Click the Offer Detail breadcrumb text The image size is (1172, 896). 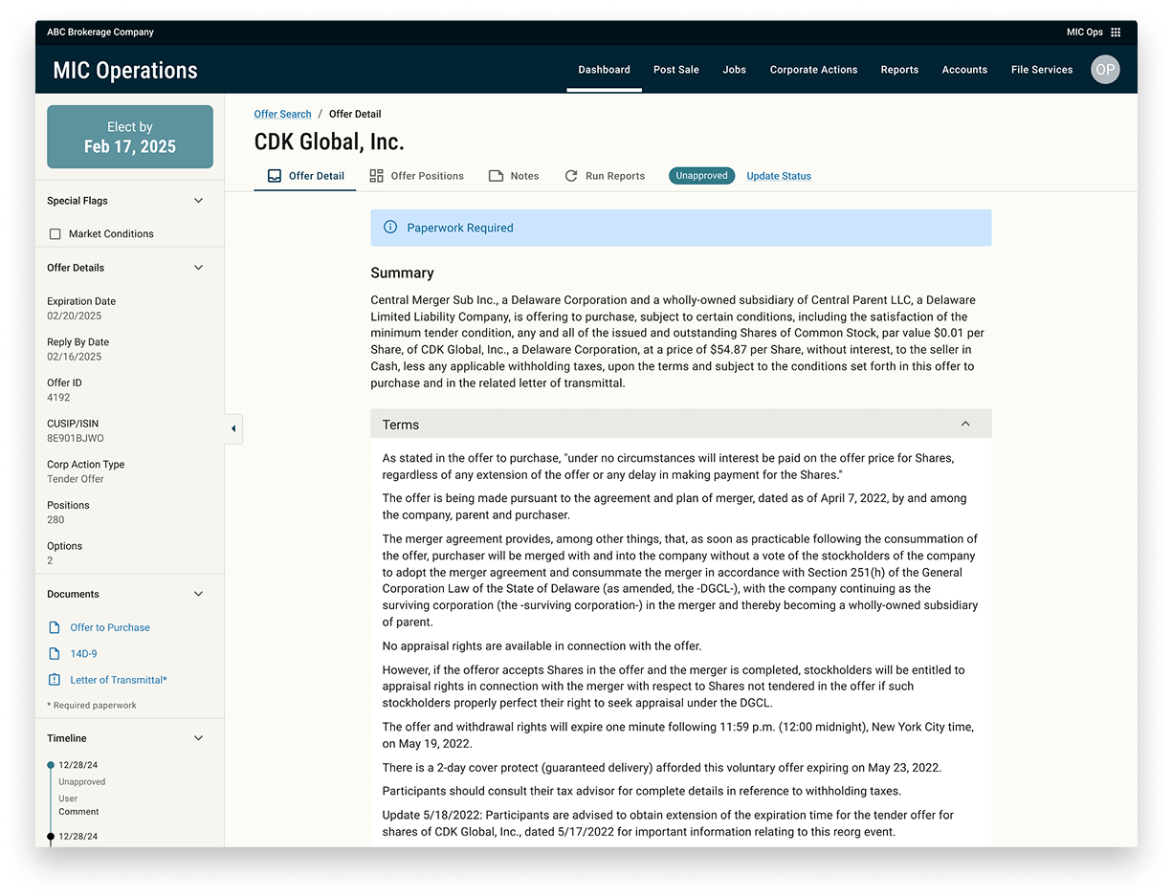pos(355,114)
